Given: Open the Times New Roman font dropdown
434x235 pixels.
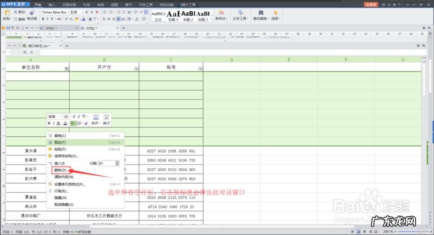Looking at the screenshot, I should coord(66,12).
